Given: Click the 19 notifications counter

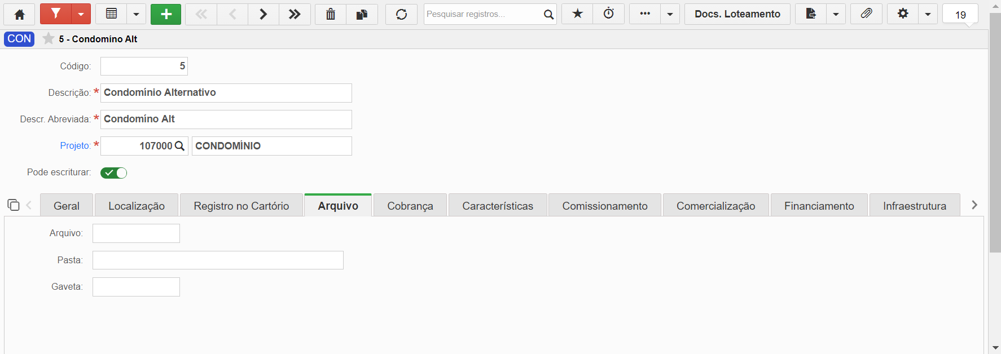Looking at the screenshot, I should click(x=960, y=15).
